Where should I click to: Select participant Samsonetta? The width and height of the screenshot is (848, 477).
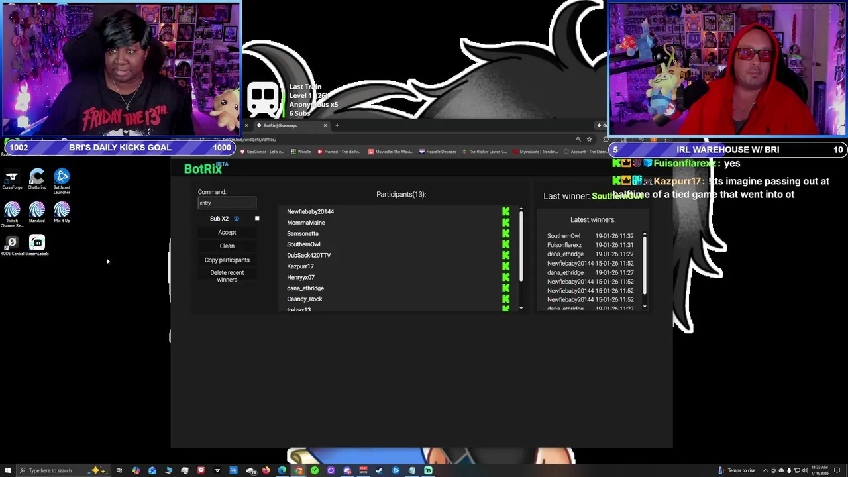point(302,233)
